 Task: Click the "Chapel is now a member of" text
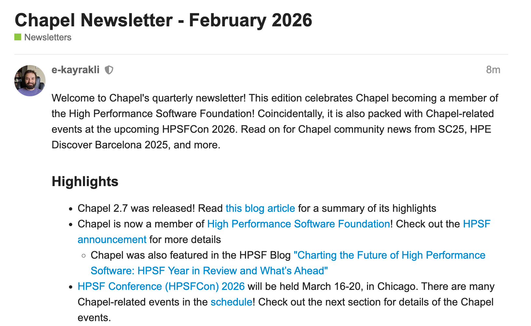click(141, 224)
